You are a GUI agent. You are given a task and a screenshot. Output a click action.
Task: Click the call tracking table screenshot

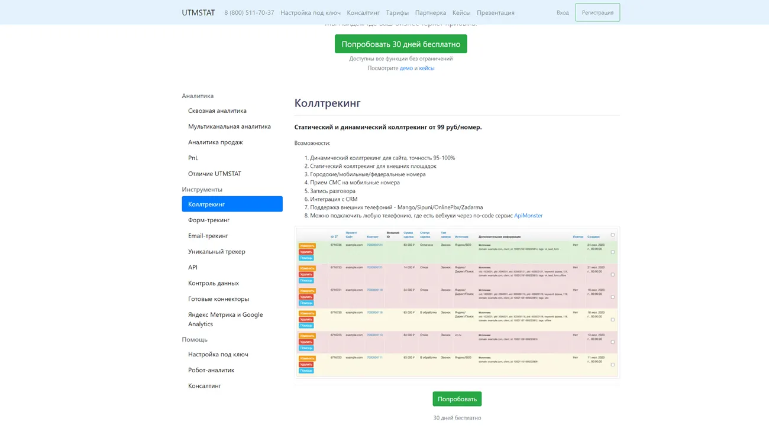(457, 302)
